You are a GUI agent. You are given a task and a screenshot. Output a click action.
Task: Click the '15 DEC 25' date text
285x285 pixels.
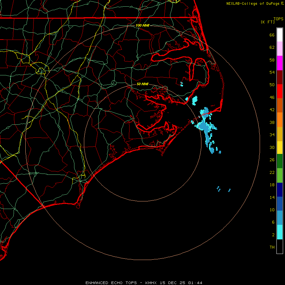[x=173, y=283]
